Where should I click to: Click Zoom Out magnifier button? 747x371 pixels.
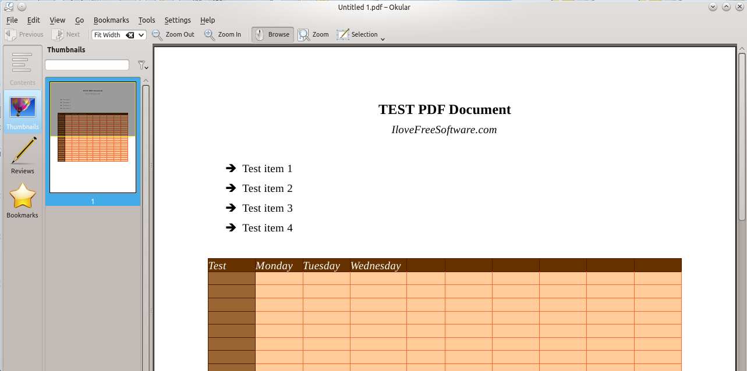(x=173, y=34)
